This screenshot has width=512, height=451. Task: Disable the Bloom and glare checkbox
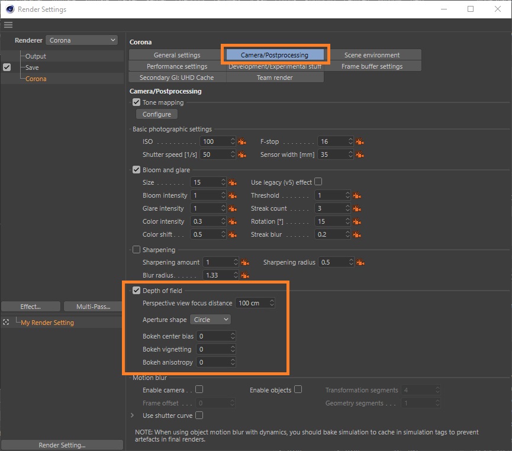click(x=137, y=170)
